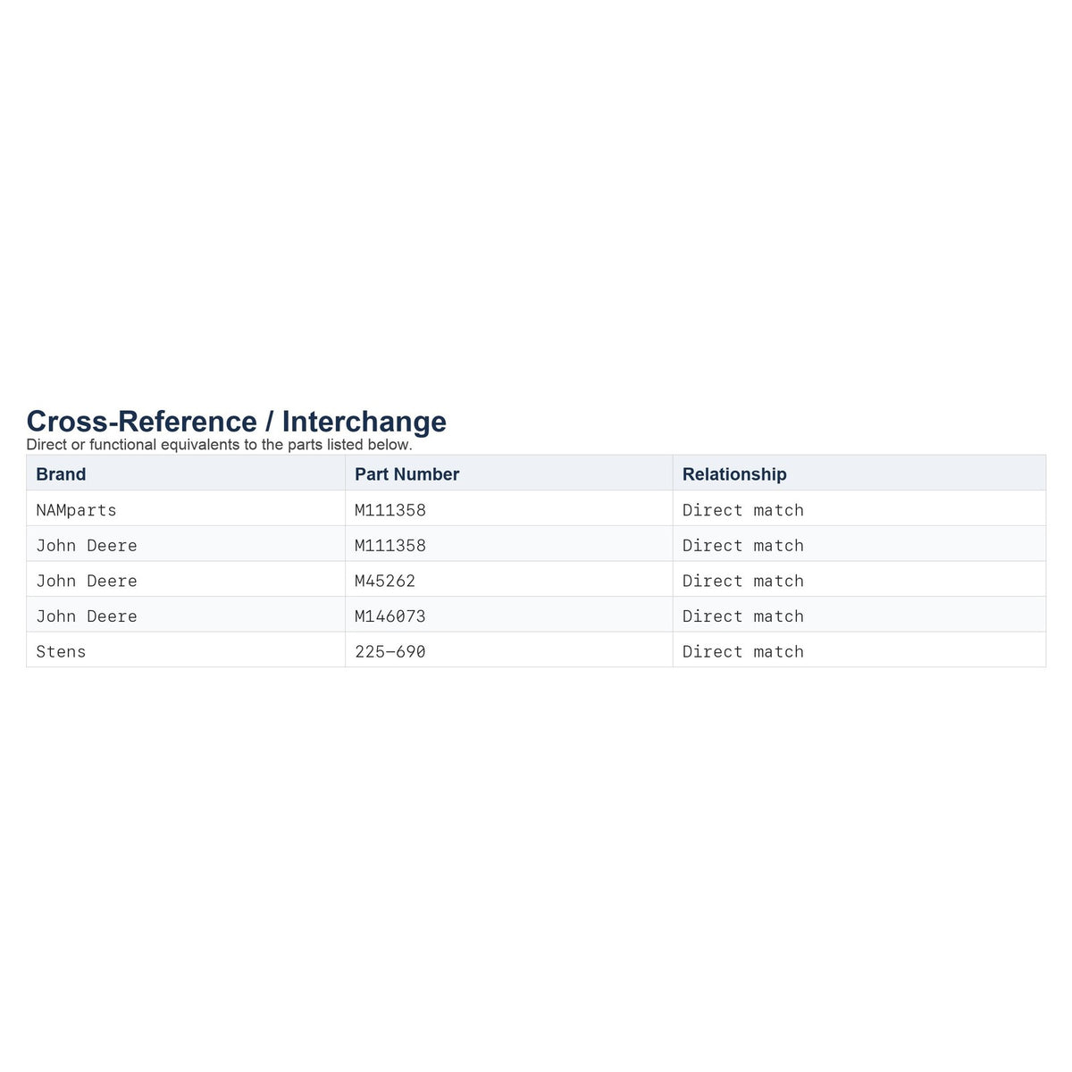Select M111358 in the John Deere row

tap(390, 546)
